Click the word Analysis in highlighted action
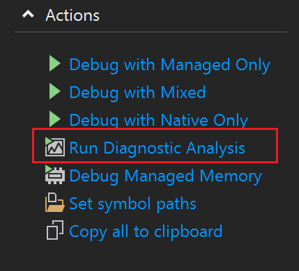299x271 pixels. [x=215, y=148]
